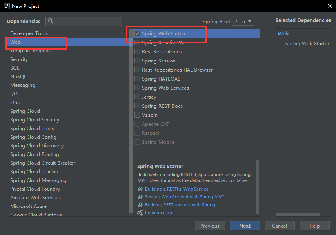Click the house icon beside Building a RESTful Web Service
The image size is (336, 235).
(x=140, y=189)
